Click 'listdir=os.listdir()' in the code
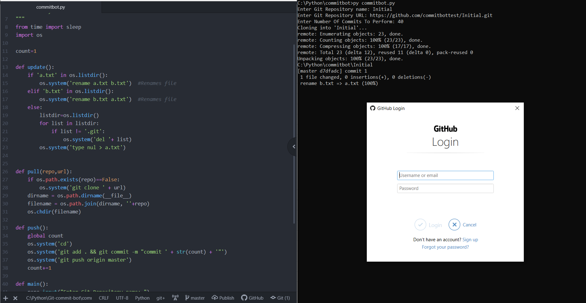This screenshot has height=303, width=586. (69, 115)
